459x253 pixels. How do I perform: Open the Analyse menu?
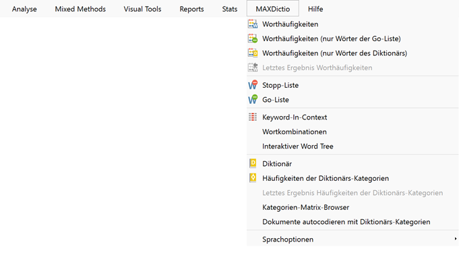(24, 9)
